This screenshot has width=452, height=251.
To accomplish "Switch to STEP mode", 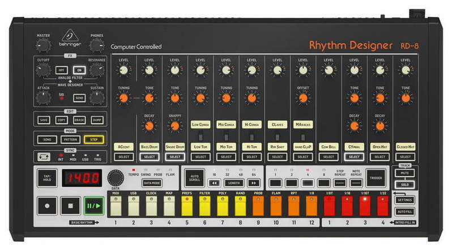I will 93,139.
